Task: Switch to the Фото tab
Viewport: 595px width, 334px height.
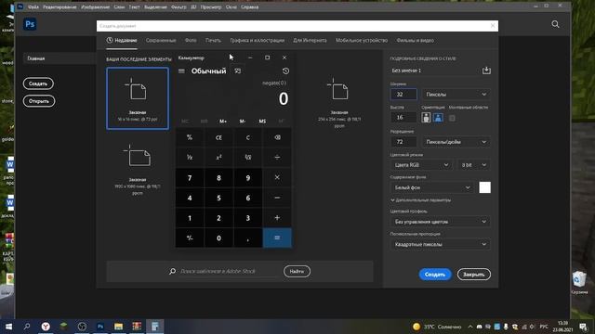Action: 191,40
